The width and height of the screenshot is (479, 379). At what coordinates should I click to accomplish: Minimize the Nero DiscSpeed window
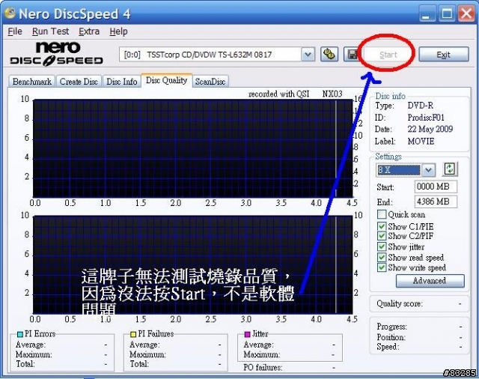(427, 14)
